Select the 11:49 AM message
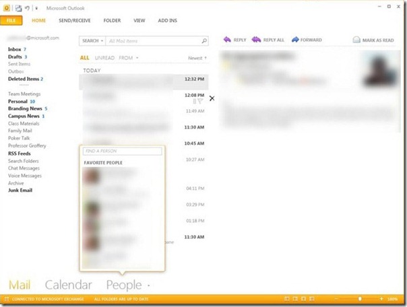Image resolution: width=407 pixels, height=307 pixels. pyautogui.click(x=144, y=114)
